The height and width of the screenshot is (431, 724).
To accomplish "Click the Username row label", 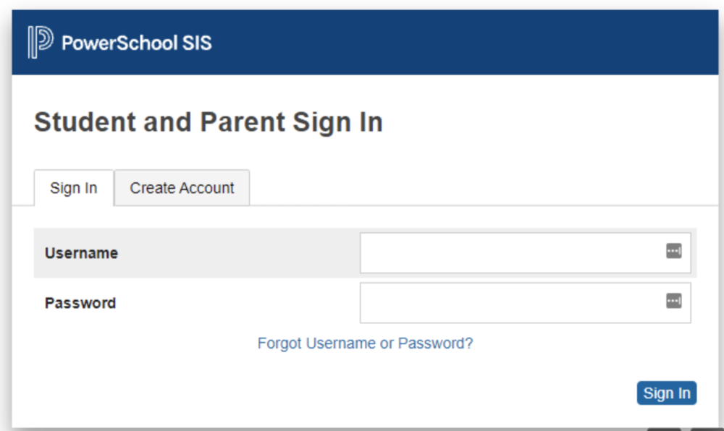I will pos(82,252).
